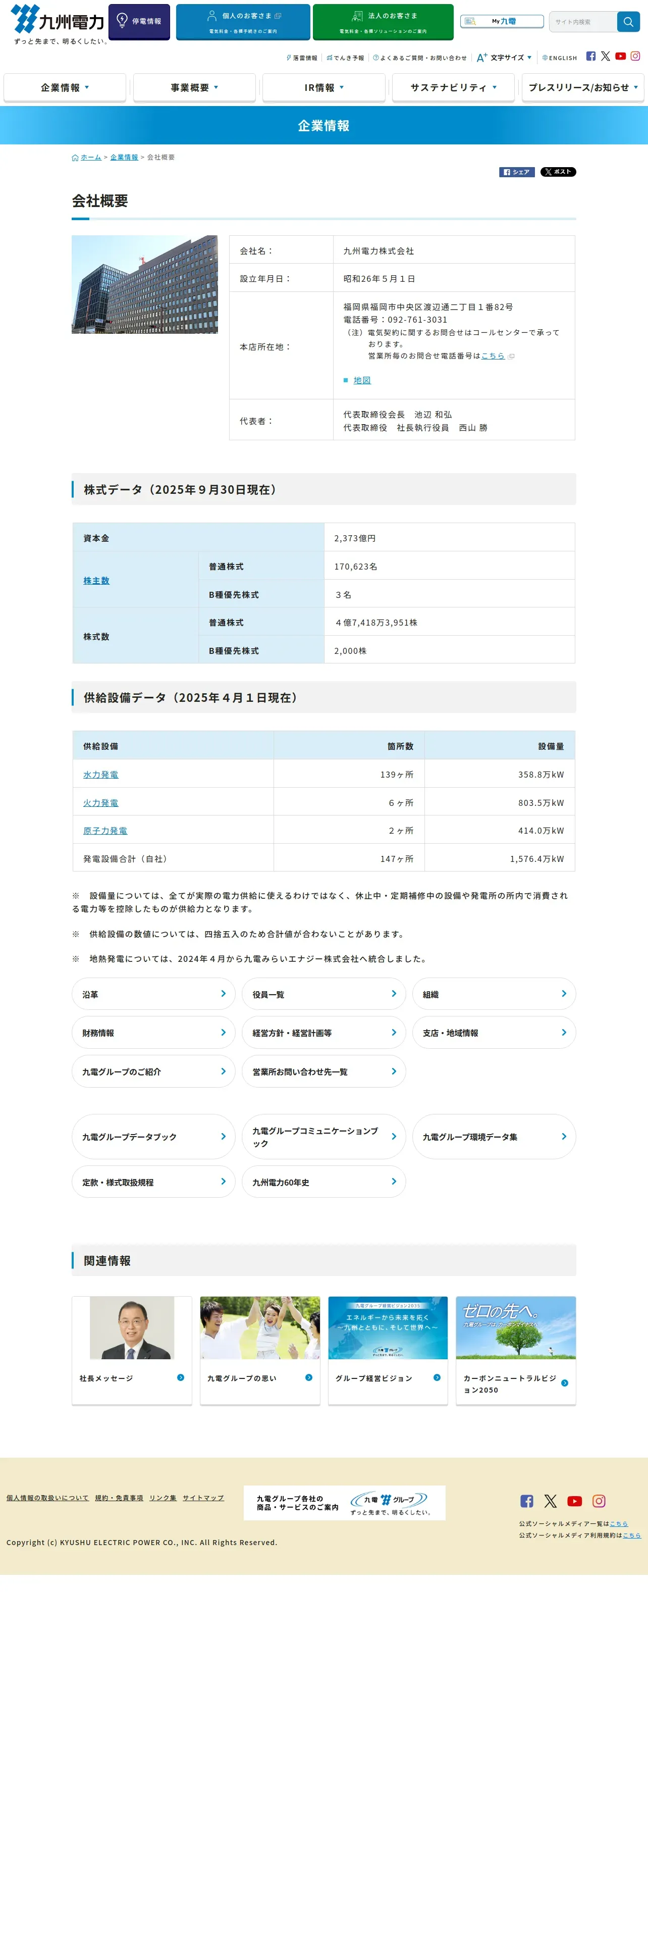Click the headquarters building photo
This screenshot has height=1945, width=648.
point(145,284)
